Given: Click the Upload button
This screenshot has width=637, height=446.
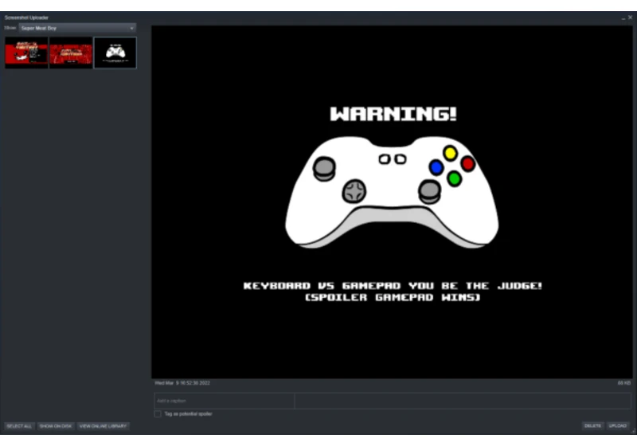Looking at the screenshot, I should tap(618, 425).
